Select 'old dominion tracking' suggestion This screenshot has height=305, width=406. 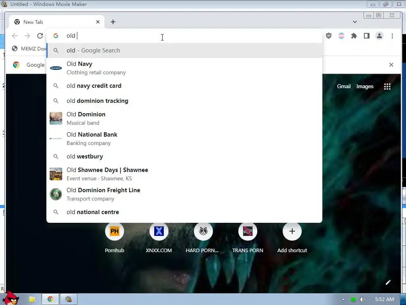click(x=184, y=101)
